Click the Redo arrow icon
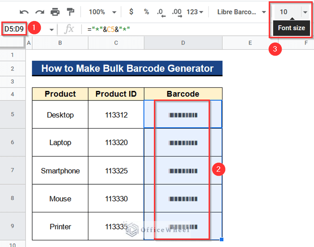 coord(39,12)
